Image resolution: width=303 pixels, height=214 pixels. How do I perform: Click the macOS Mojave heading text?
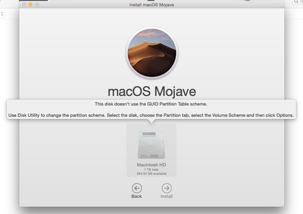click(152, 91)
